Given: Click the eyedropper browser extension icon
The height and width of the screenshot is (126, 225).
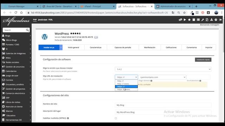Looking at the screenshot, I should 192,13.
